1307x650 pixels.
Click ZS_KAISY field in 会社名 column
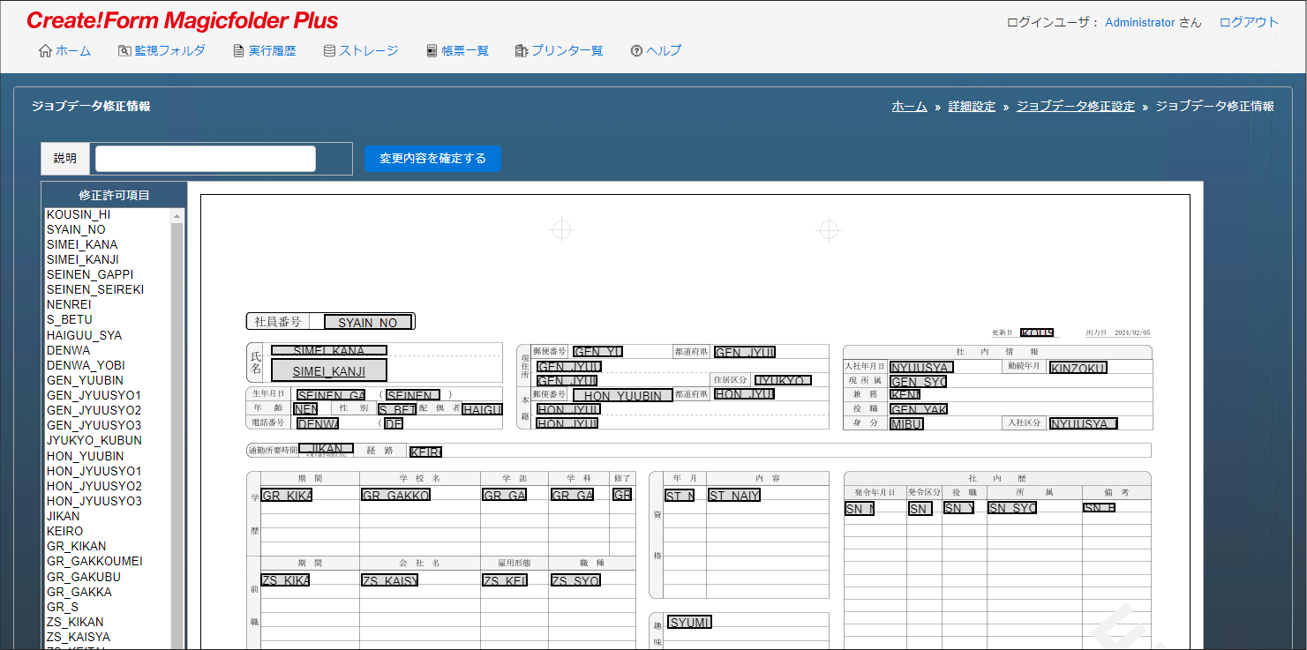pyautogui.click(x=389, y=579)
